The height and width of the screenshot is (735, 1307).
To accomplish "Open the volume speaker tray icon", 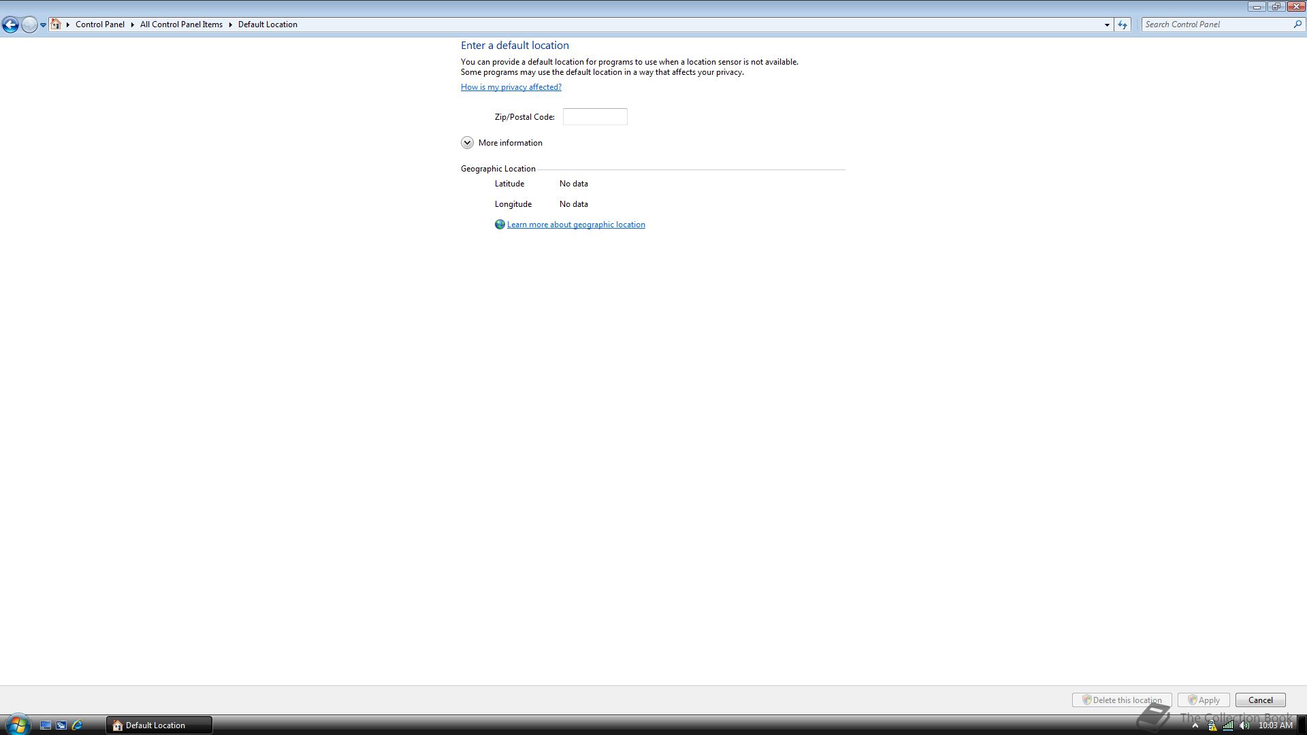I will point(1244,725).
